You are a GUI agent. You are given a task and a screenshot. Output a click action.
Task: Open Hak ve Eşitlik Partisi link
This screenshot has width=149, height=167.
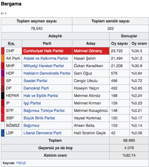pyautogui.click(x=41, y=96)
